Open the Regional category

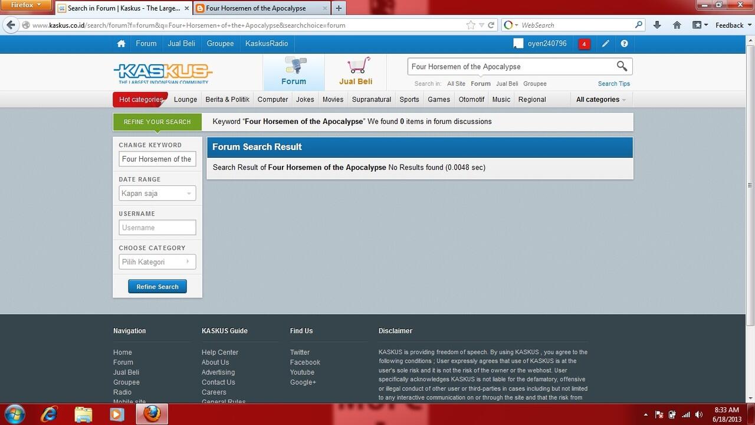(532, 100)
